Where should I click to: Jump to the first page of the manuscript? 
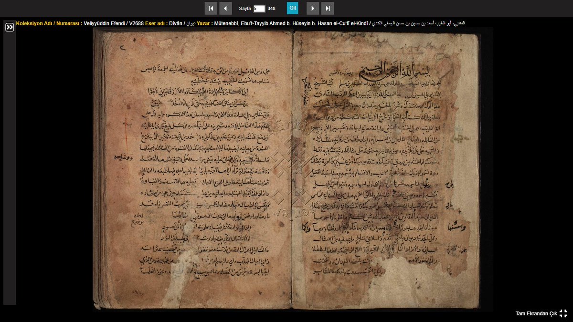click(212, 8)
